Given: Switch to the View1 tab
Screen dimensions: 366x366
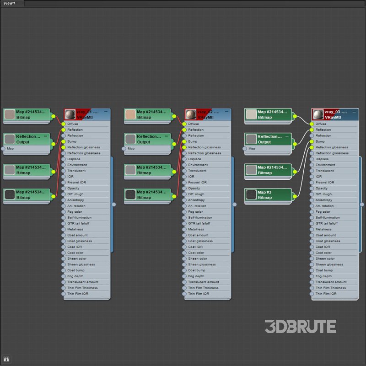Looking at the screenshot, I should [x=10, y=3].
